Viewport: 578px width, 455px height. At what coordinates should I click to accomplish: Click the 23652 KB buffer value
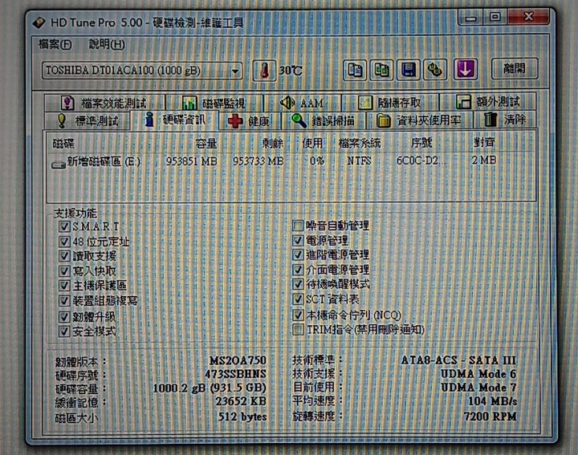(241, 401)
